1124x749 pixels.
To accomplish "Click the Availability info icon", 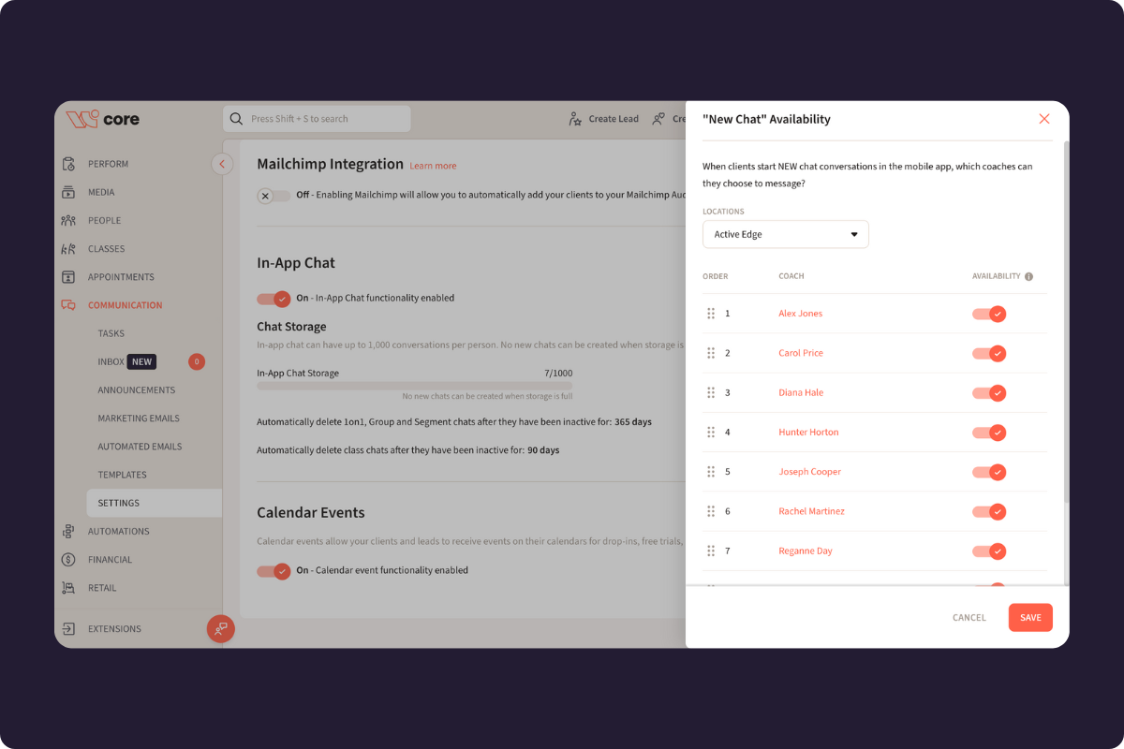I will 1028,277.
